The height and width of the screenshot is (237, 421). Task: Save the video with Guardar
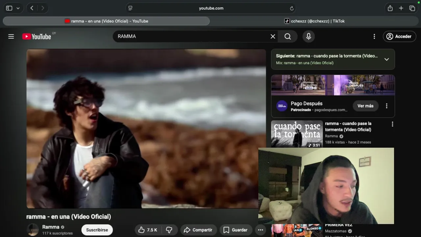click(x=235, y=230)
